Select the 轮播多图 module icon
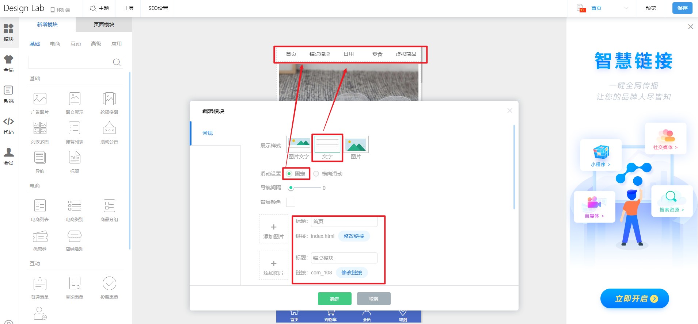This screenshot has width=698, height=324. (x=109, y=99)
